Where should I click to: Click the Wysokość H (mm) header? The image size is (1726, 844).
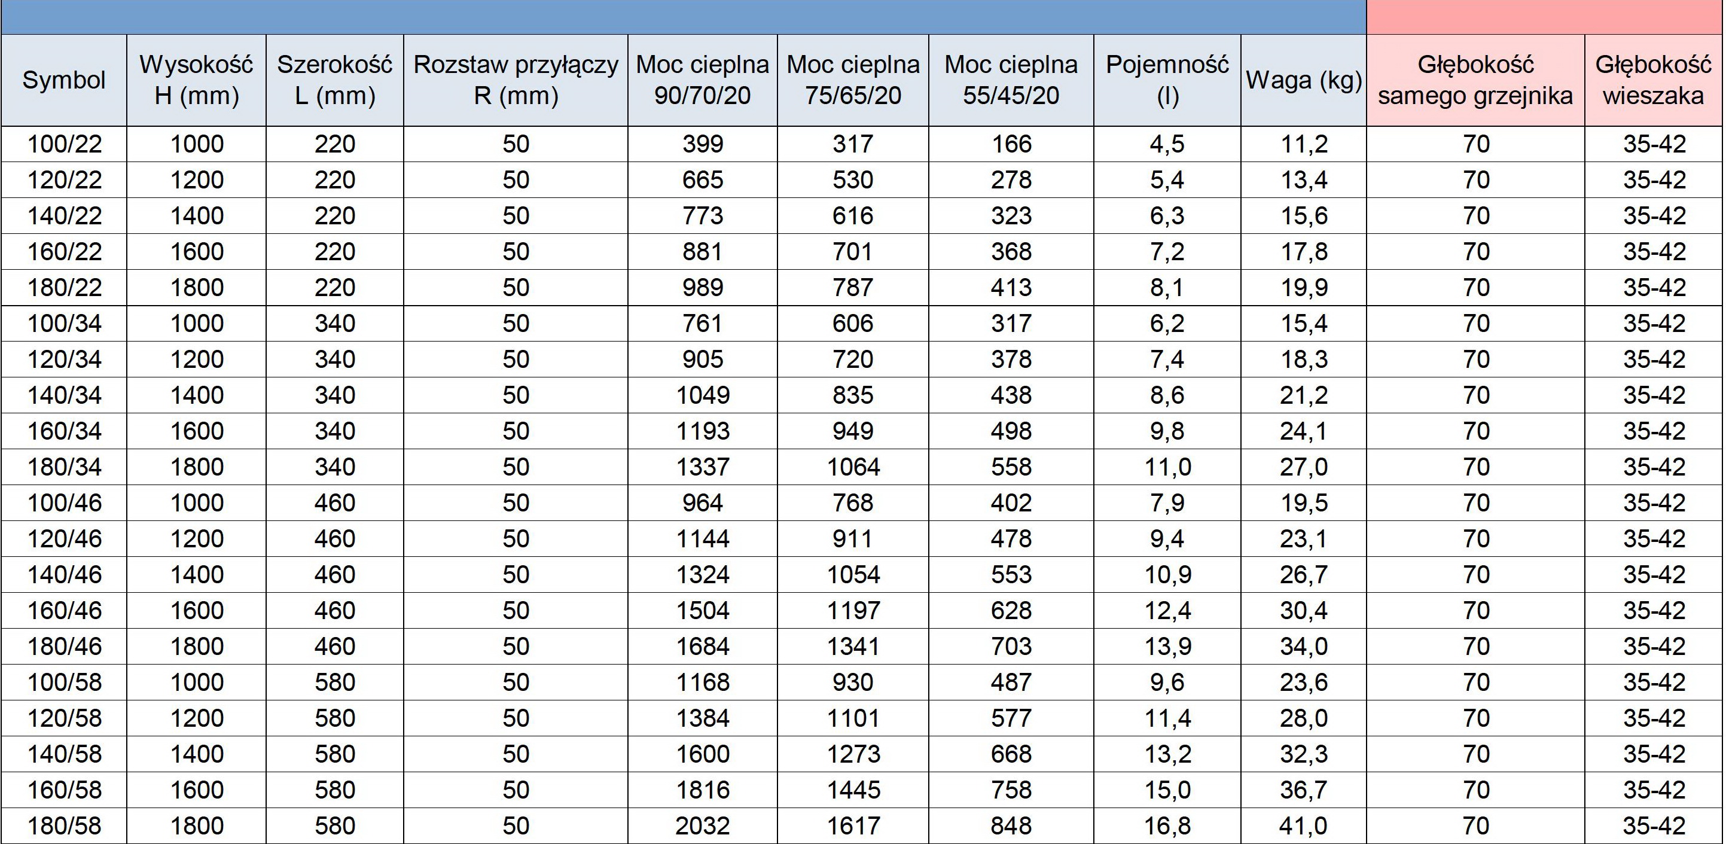click(x=196, y=80)
